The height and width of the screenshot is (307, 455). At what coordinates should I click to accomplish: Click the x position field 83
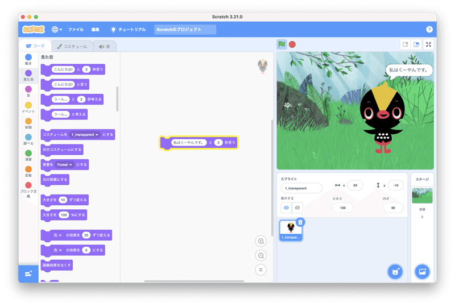[355, 185]
